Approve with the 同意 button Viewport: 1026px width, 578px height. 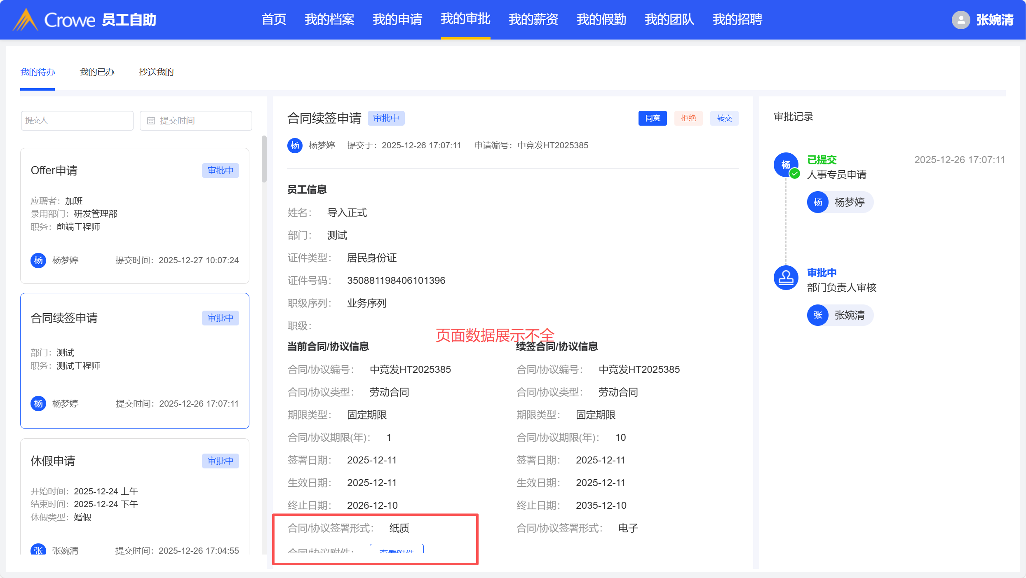pyautogui.click(x=652, y=118)
